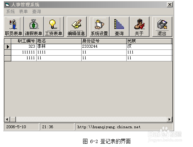193x147 pixels.
Task: Click the 查询 triangle toolbar button
Action: click(x=119, y=27)
